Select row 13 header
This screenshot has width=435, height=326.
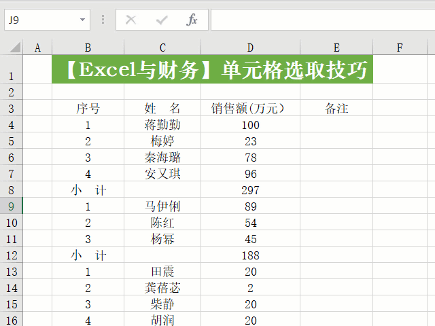click(12, 271)
